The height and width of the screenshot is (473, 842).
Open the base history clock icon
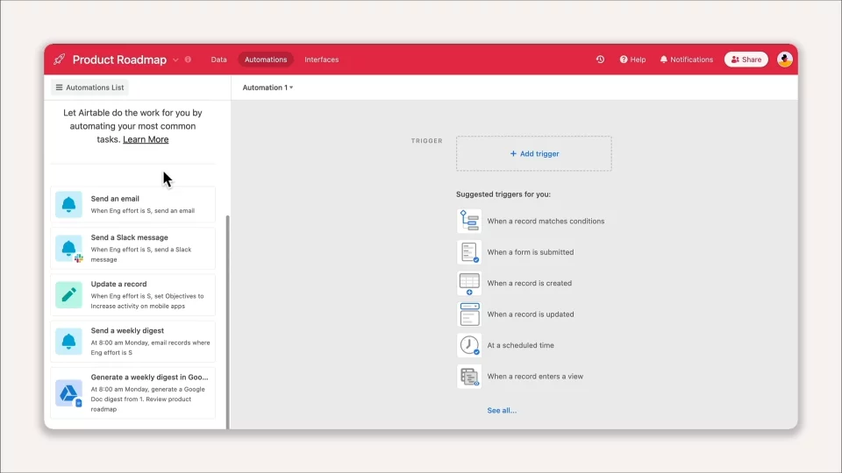pos(600,60)
